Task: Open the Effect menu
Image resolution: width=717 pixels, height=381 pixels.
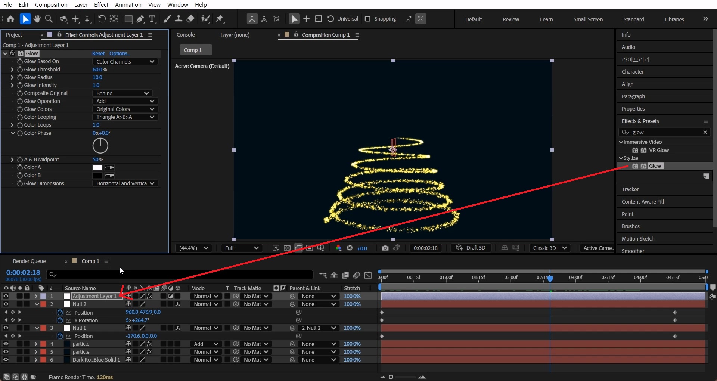Action: tap(101, 4)
